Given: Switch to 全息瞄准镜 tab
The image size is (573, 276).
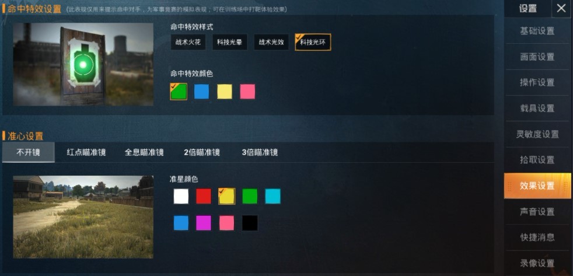Looking at the screenshot, I should coord(144,152).
